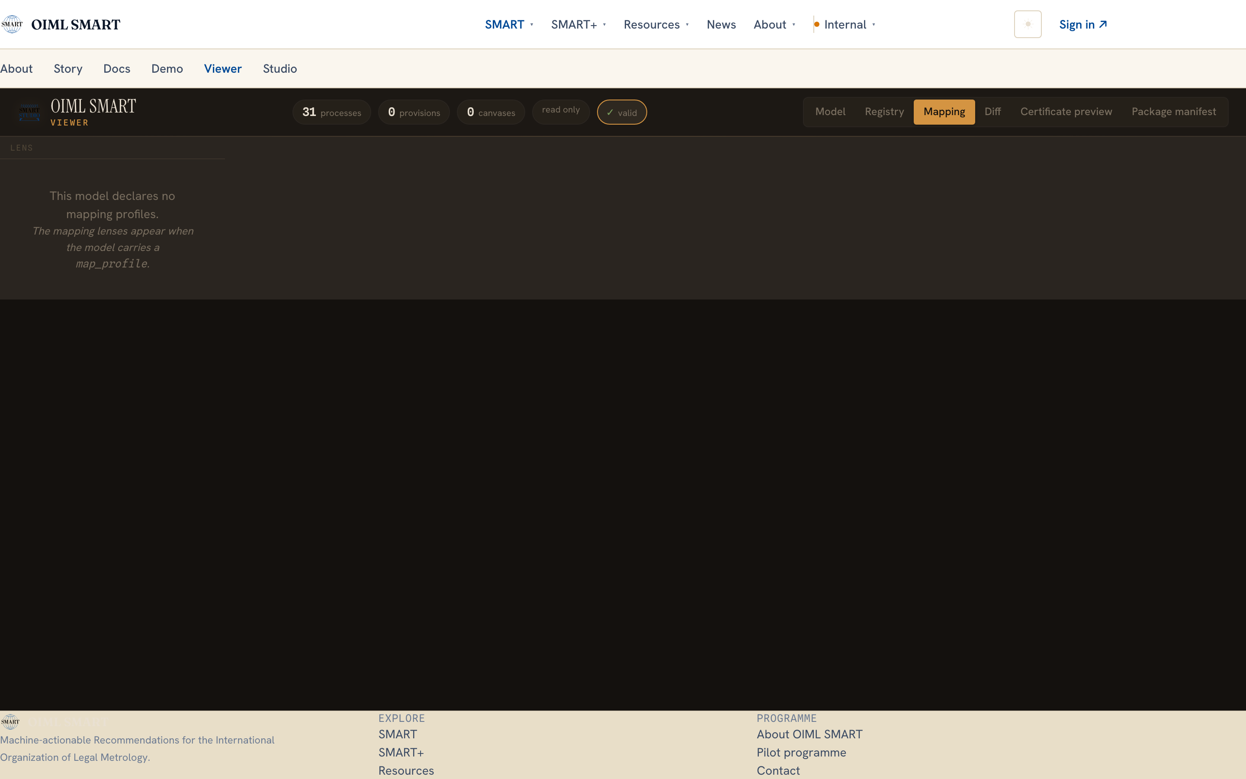
Task: Click the PROGRAMME footer heading
Action: (786, 718)
